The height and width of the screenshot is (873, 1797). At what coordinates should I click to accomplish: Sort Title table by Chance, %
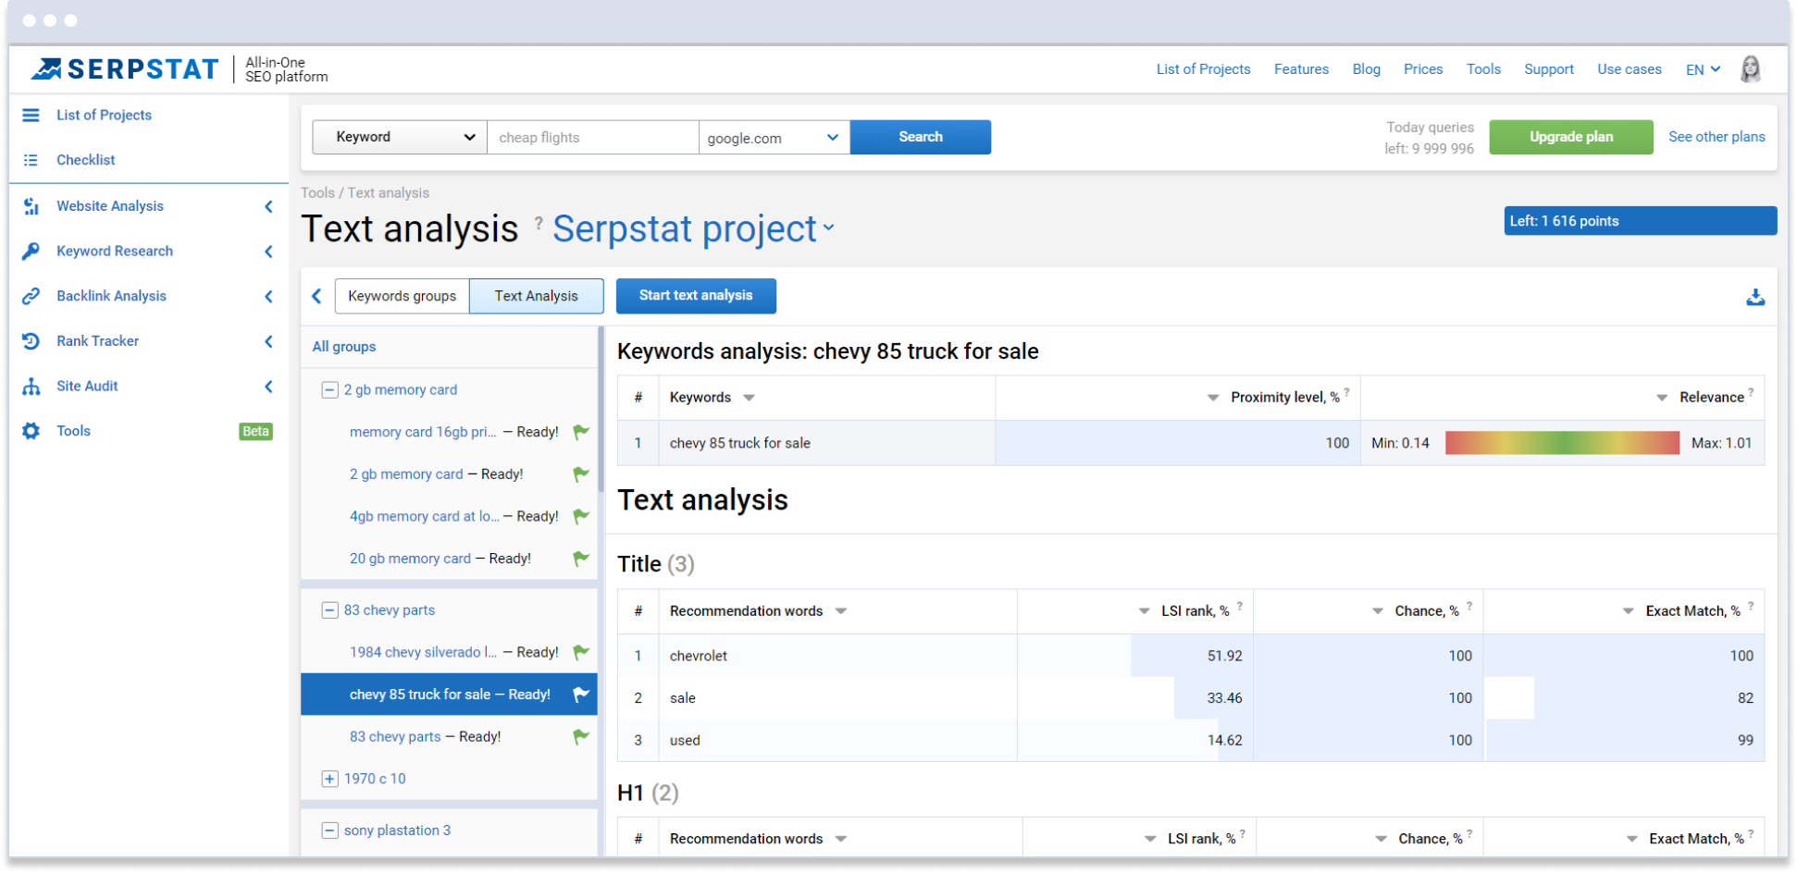[x=1378, y=611]
